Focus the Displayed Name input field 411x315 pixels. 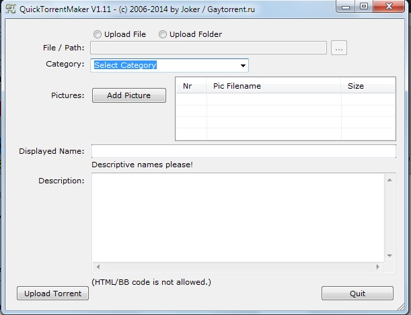point(244,151)
